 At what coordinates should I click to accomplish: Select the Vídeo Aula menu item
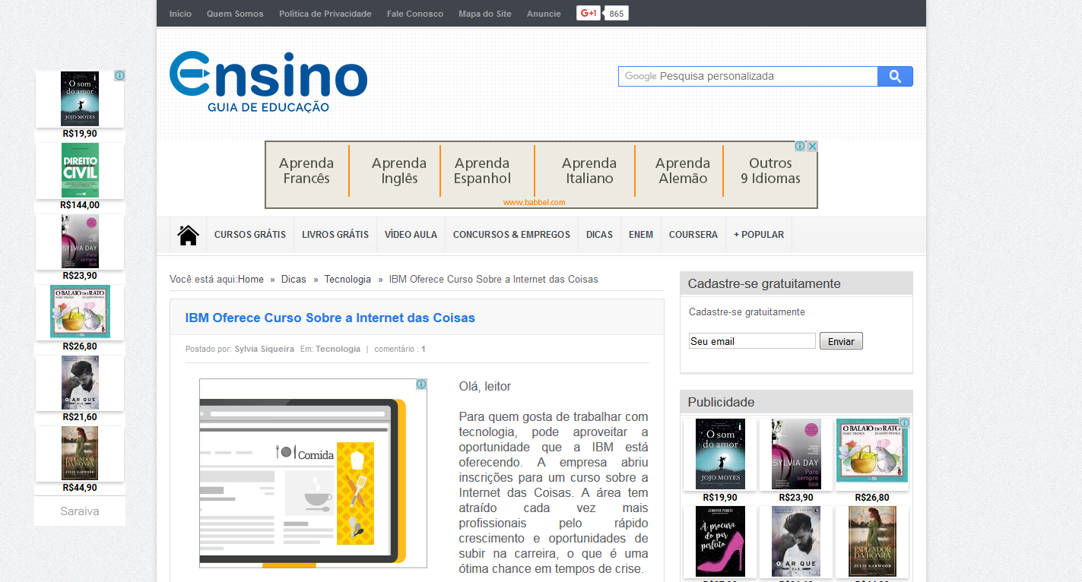[411, 235]
